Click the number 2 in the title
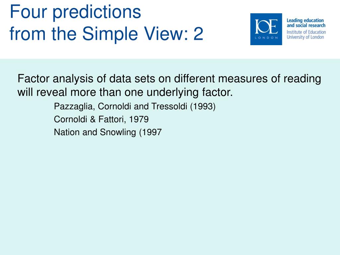 [x=198, y=34]
